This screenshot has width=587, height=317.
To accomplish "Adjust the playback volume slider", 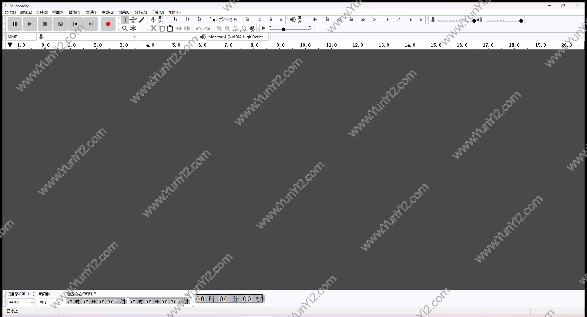I will tap(503, 20).
